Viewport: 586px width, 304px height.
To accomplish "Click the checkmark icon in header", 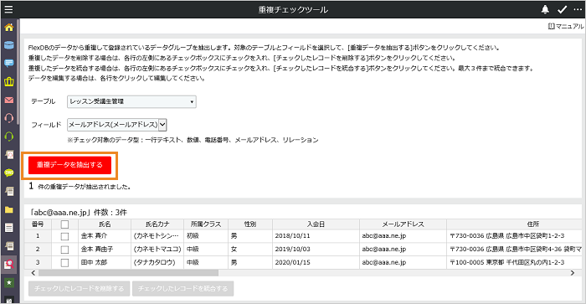I will pyautogui.click(x=562, y=9).
